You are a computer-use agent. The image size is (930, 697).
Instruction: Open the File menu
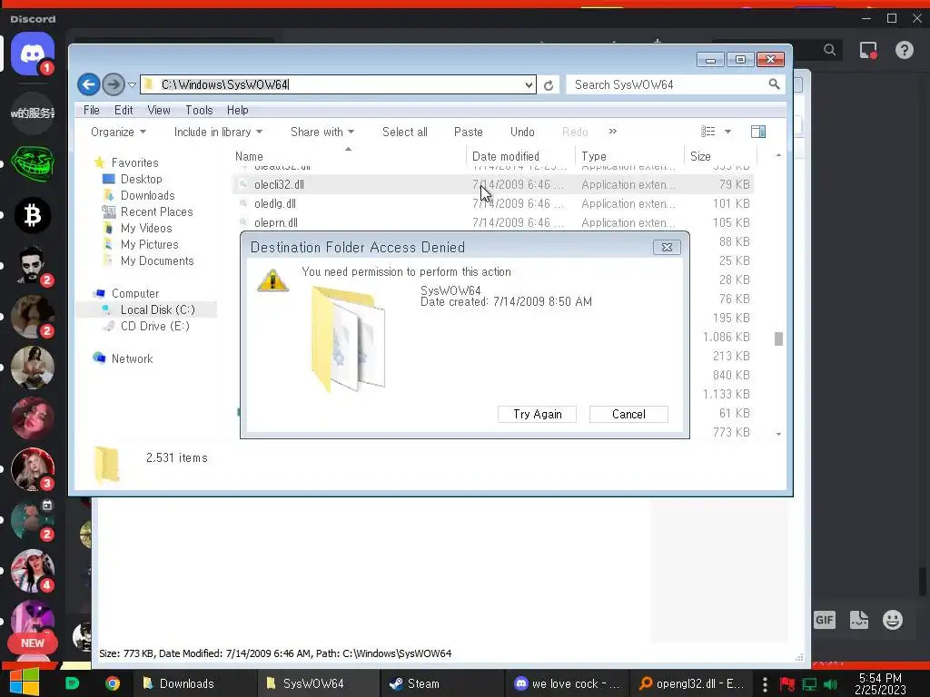pyautogui.click(x=92, y=110)
